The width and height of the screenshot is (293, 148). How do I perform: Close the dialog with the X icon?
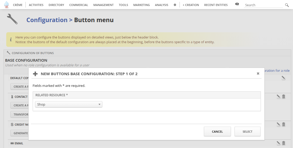pyautogui.click(x=258, y=74)
